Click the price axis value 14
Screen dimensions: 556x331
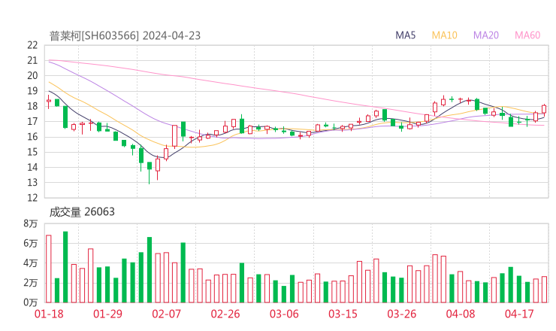[x=32, y=167]
